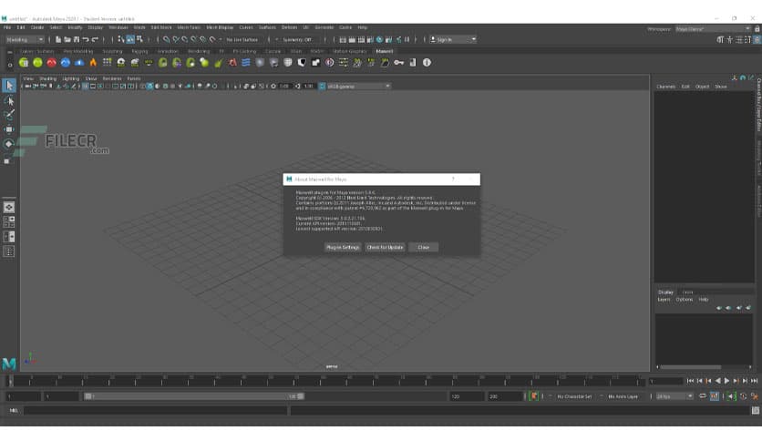Click the Maxwell fire emitter shelf icon

(93, 62)
